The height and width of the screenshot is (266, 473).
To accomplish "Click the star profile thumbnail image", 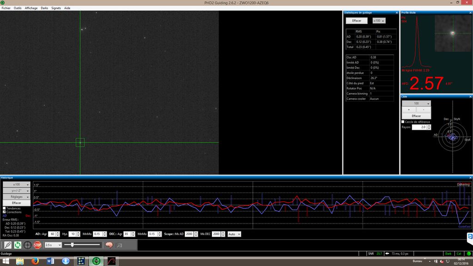I will pos(453,33).
